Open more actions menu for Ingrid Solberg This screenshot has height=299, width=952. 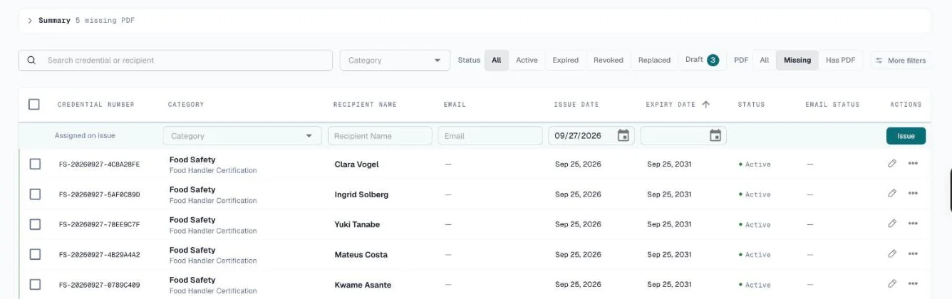pos(913,194)
